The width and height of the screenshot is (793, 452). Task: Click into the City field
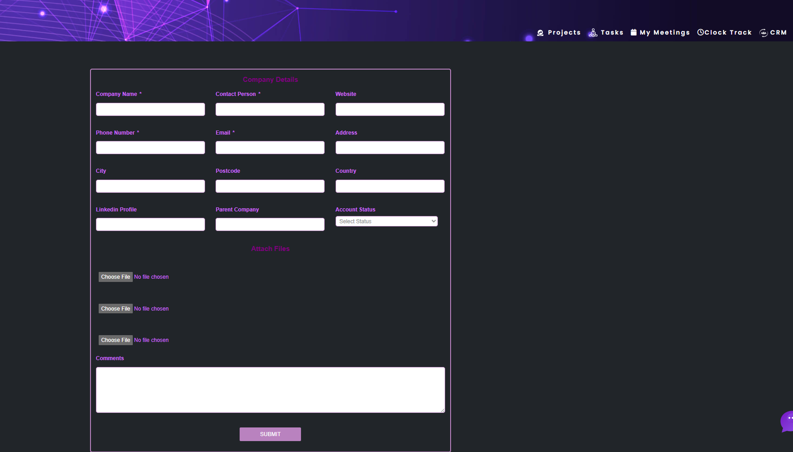tap(151, 186)
